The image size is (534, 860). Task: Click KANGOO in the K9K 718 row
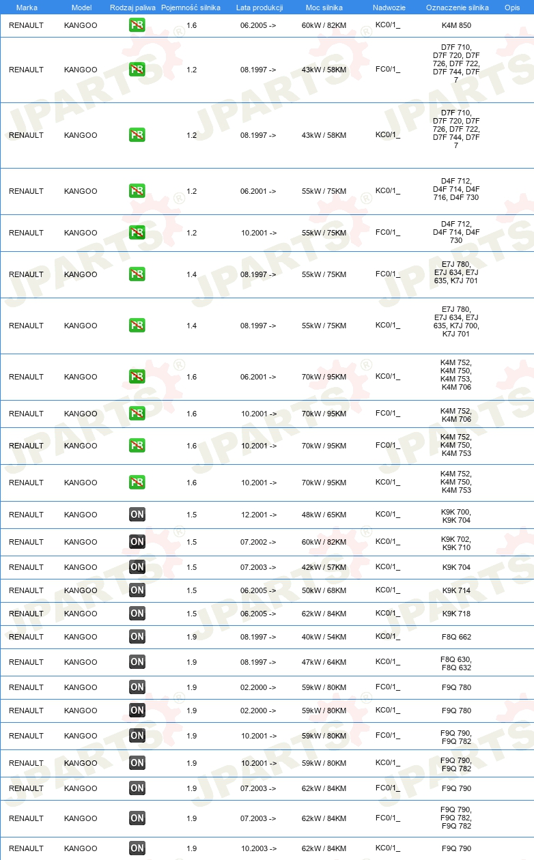[x=81, y=614]
